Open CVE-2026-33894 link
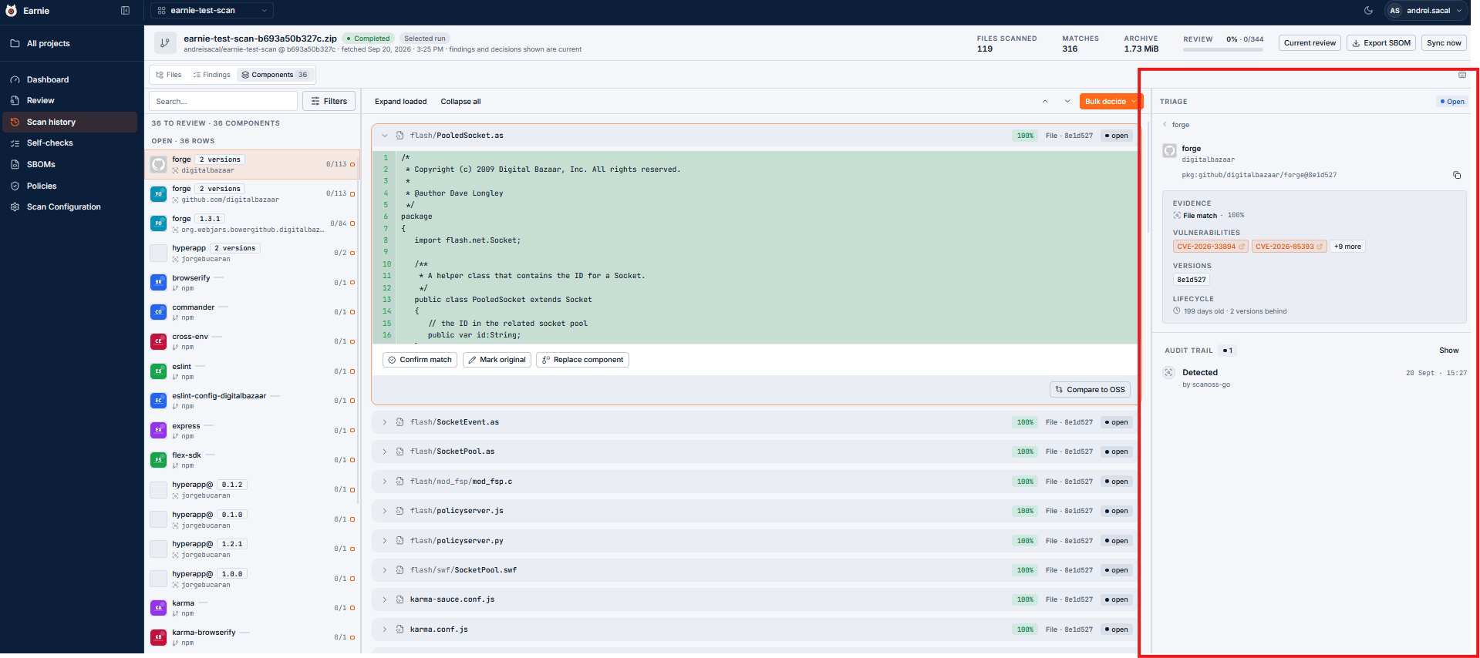This screenshot has height=658, width=1480. pyautogui.click(x=1210, y=247)
